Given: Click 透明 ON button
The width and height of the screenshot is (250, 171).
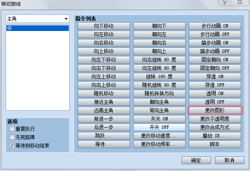Looking at the screenshot, I should point(215,93).
